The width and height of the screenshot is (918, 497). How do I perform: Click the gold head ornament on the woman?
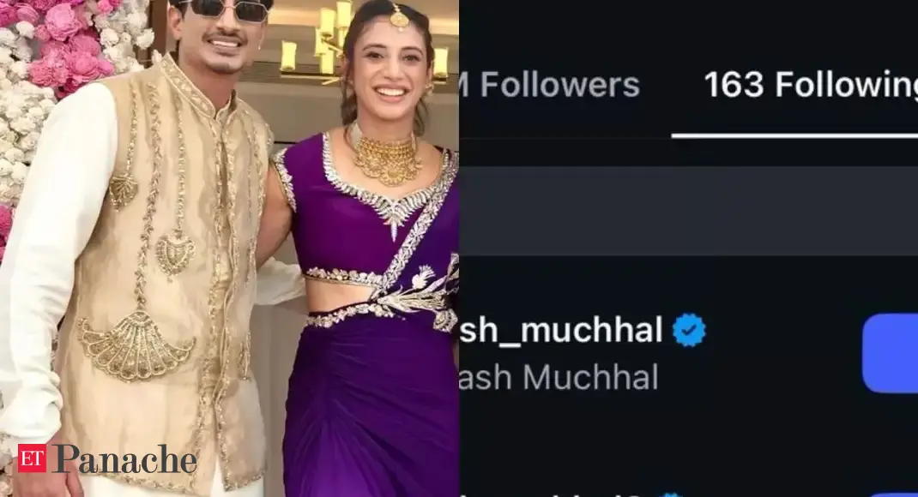tap(399, 17)
